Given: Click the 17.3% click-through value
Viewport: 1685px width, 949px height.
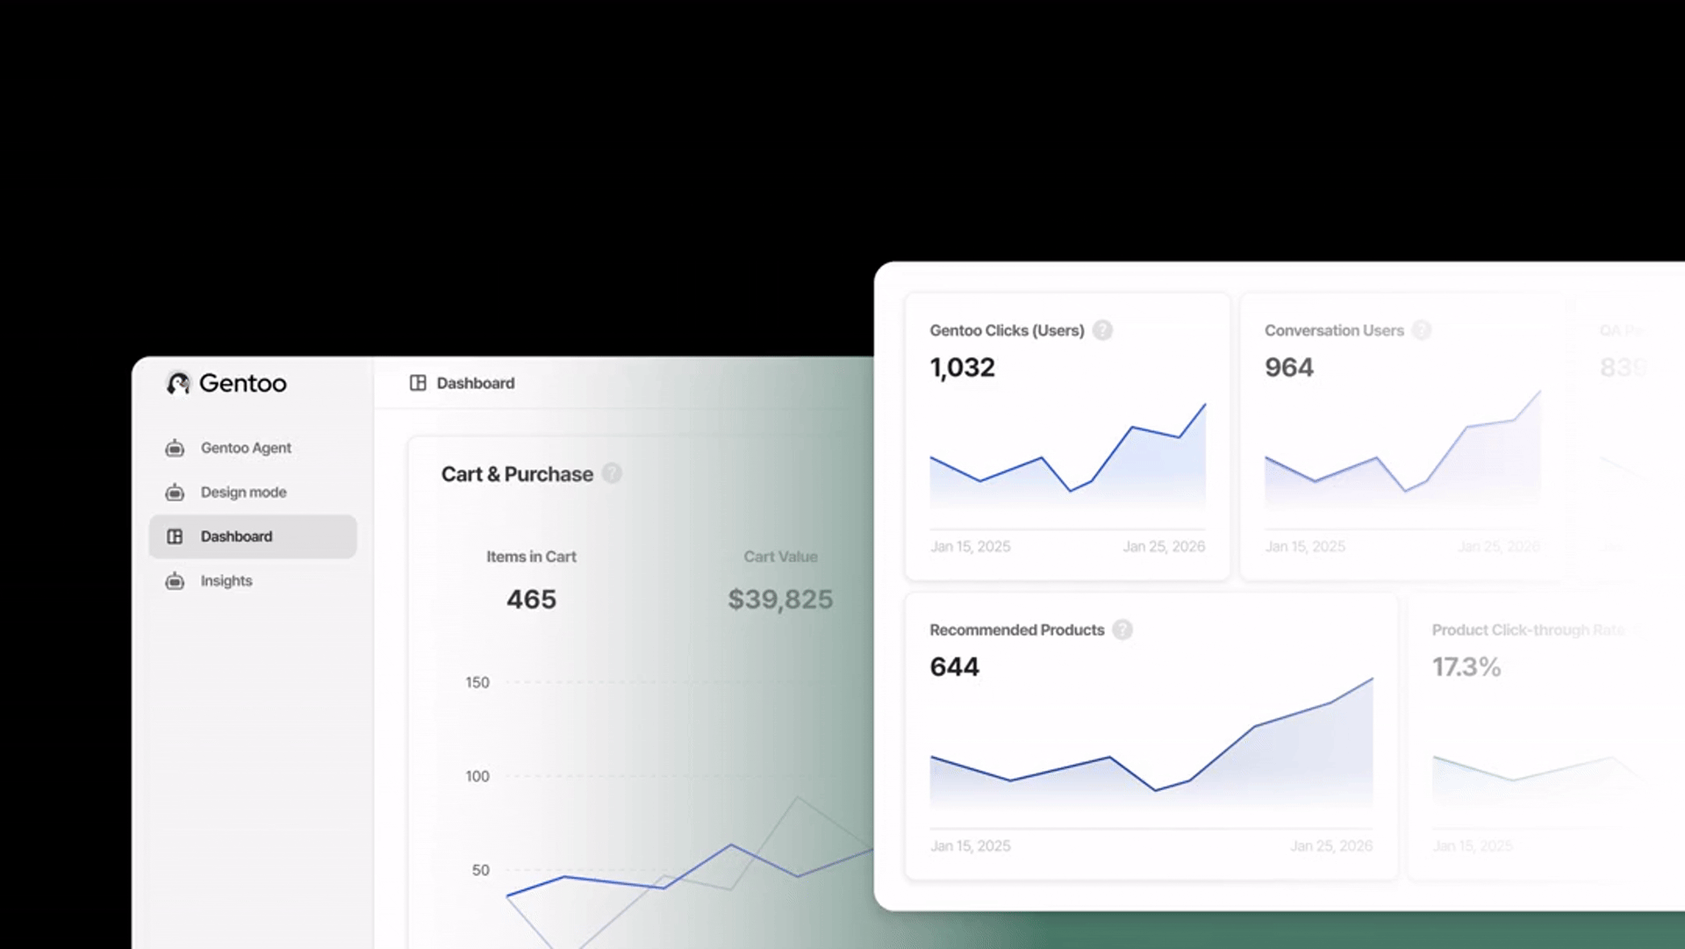Looking at the screenshot, I should pos(1466,667).
